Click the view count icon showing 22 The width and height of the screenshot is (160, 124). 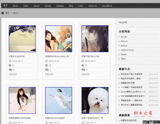pos(83,65)
